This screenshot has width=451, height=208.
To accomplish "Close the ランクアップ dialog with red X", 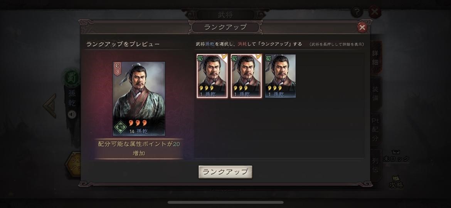I will tap(362, 28).
